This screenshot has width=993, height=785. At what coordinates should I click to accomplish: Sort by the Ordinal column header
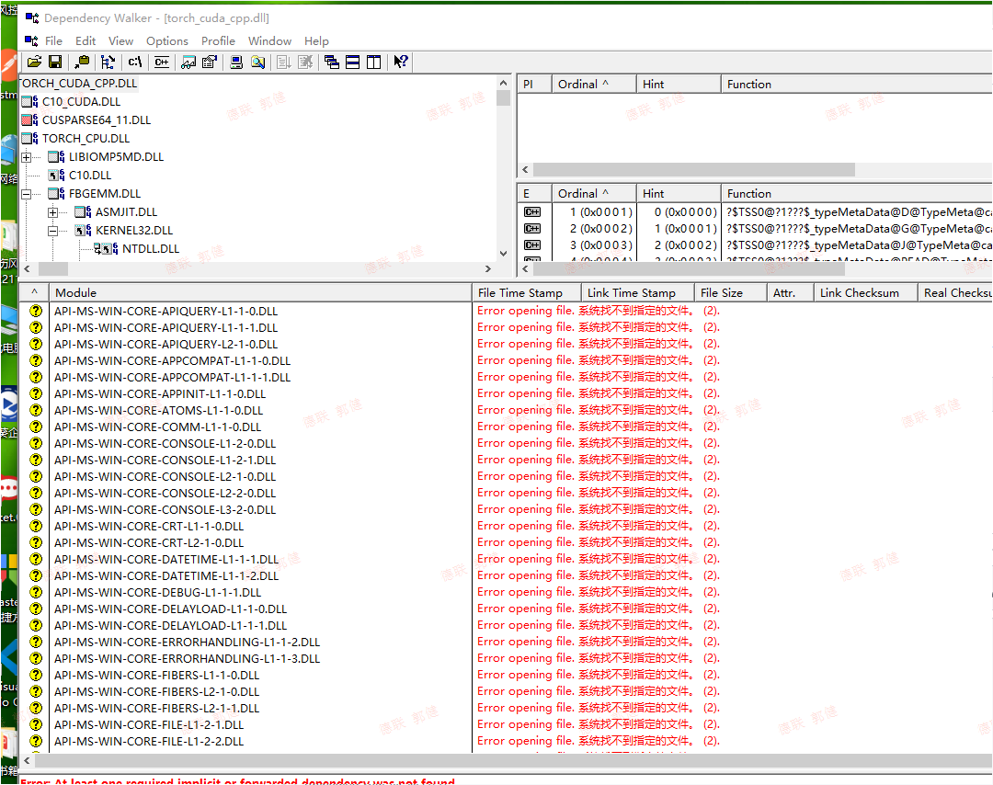[x=580, y=83]
